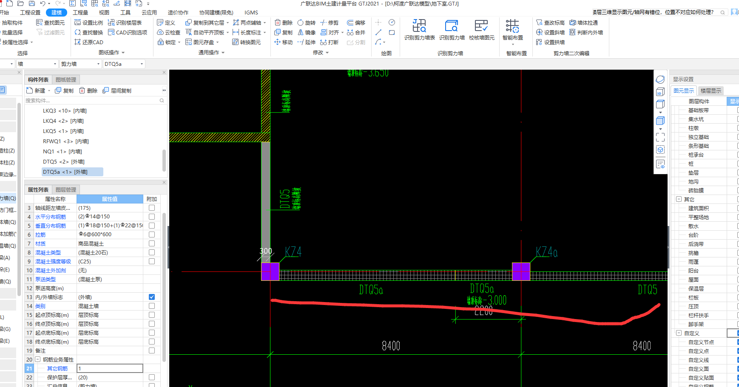This screenshot has width=739, height=387.
Task: Click the 层间复制 button
Action: (x=117, y=90)
